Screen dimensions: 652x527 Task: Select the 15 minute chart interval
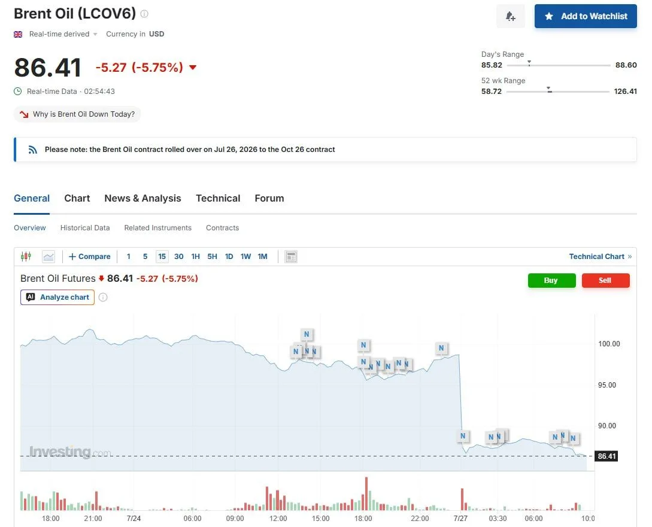(162, 257)
